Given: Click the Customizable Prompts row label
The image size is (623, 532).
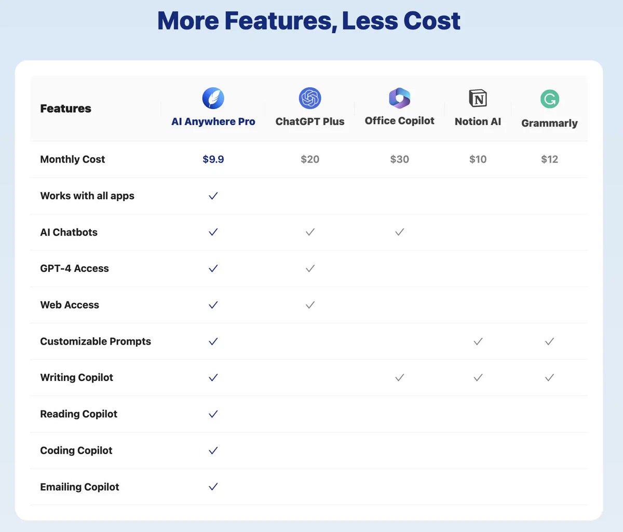Looking at the screenshot, I should (96, 342).
